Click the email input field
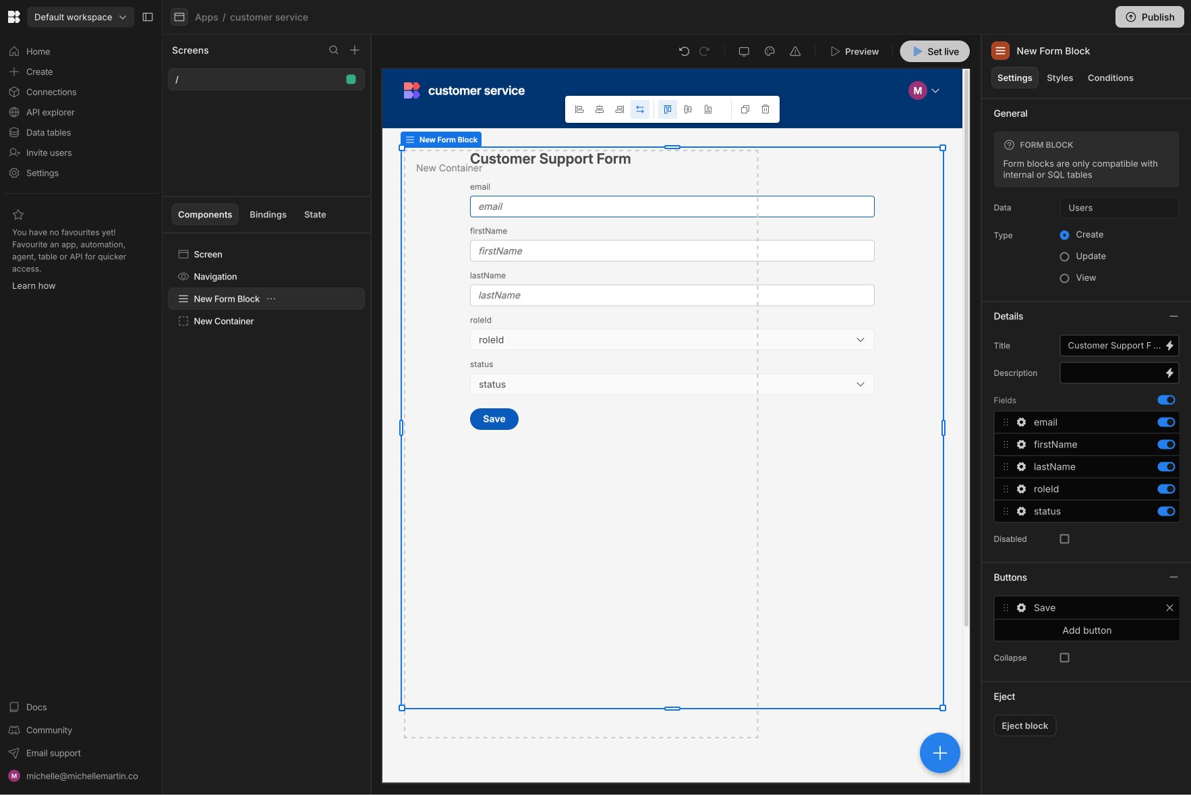This screenshot has height=795, width=1191. [x=672, y=207]
